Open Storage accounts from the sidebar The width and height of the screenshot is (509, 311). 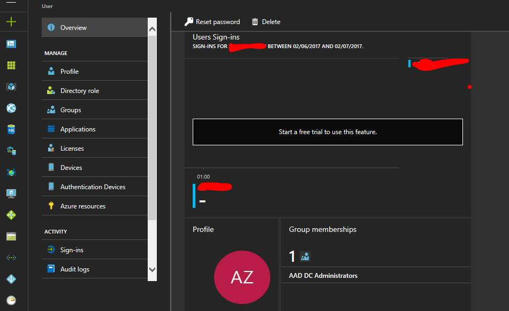(x=11, y=236)
